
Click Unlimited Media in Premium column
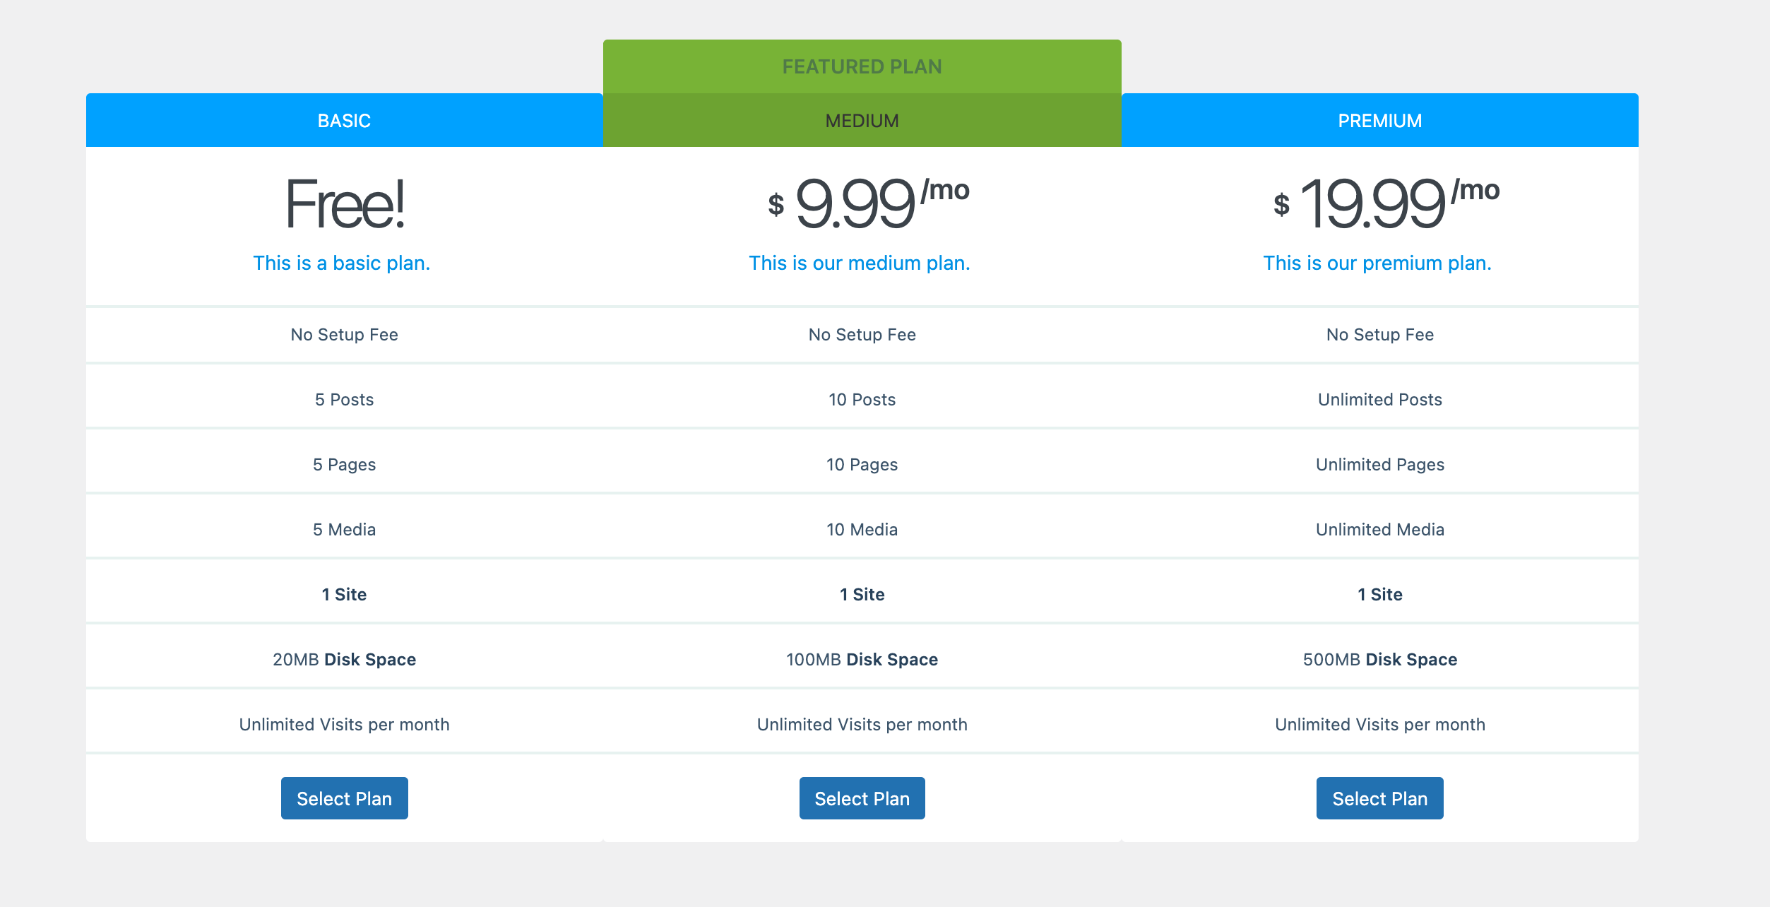(x=1380, y=529)
